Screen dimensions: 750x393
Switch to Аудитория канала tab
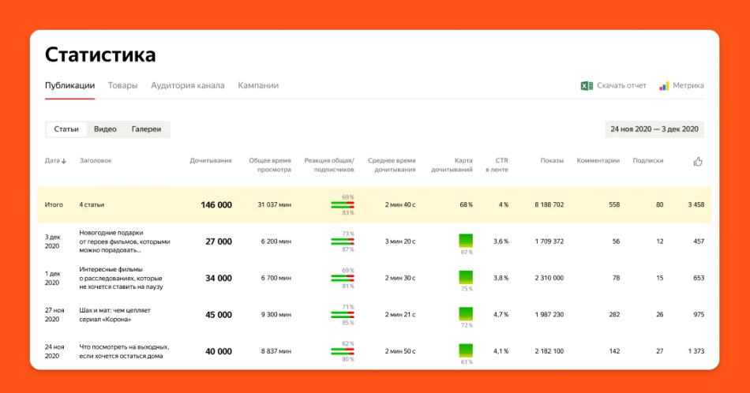187,85
